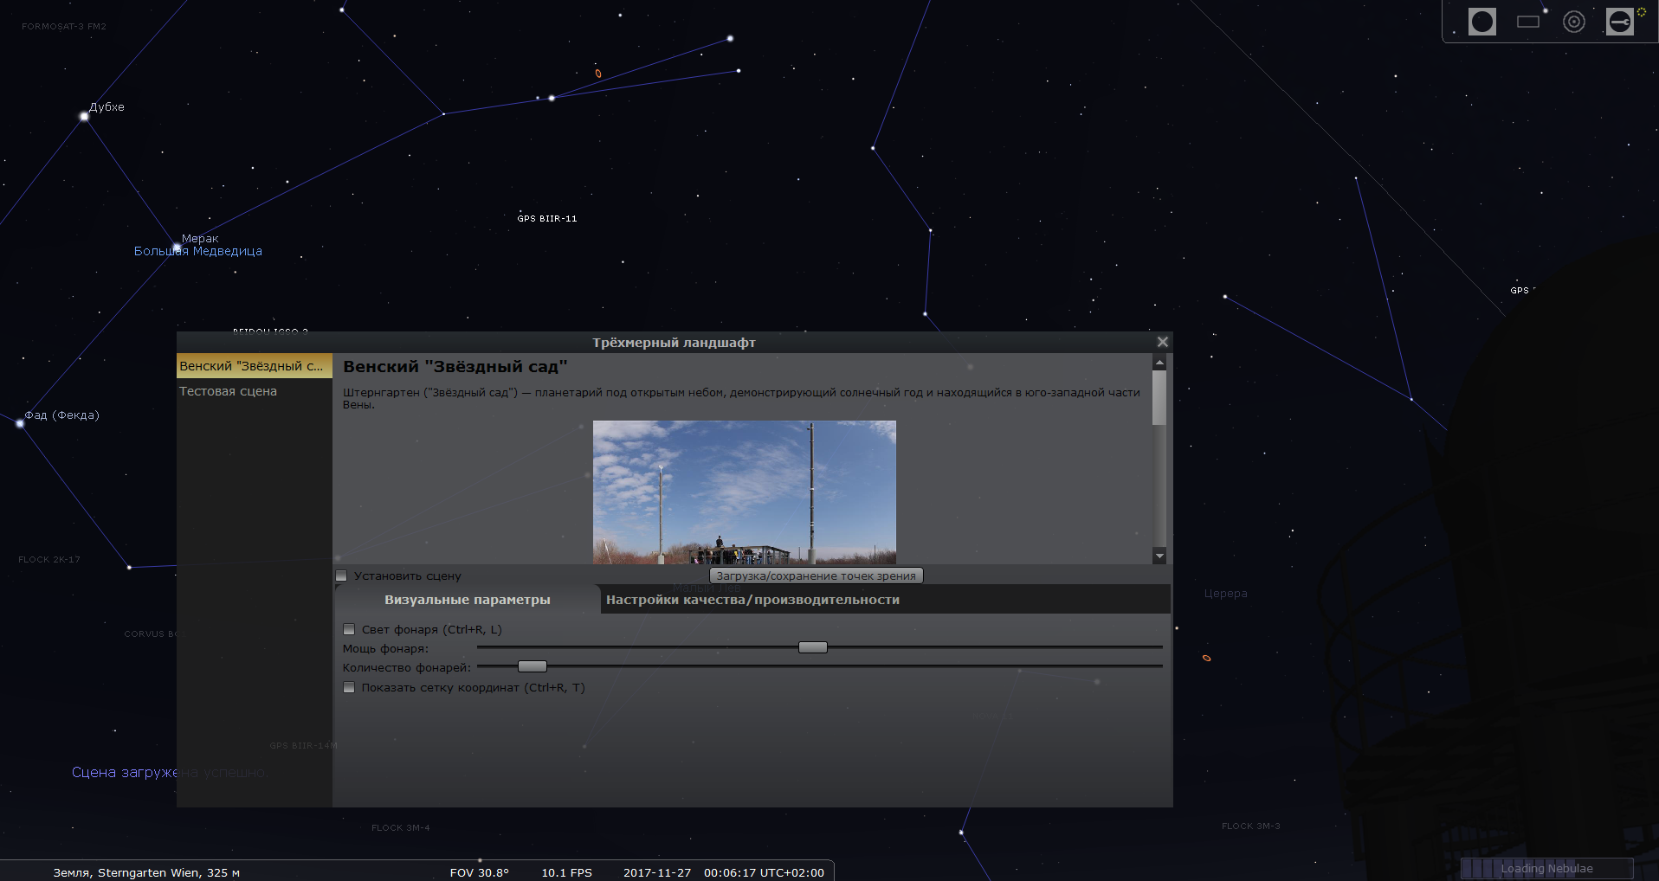Screen dimensions: 1659x881
Task: Close the Трёхмерный ландшафт dialog
Action: coord(1162,342)
